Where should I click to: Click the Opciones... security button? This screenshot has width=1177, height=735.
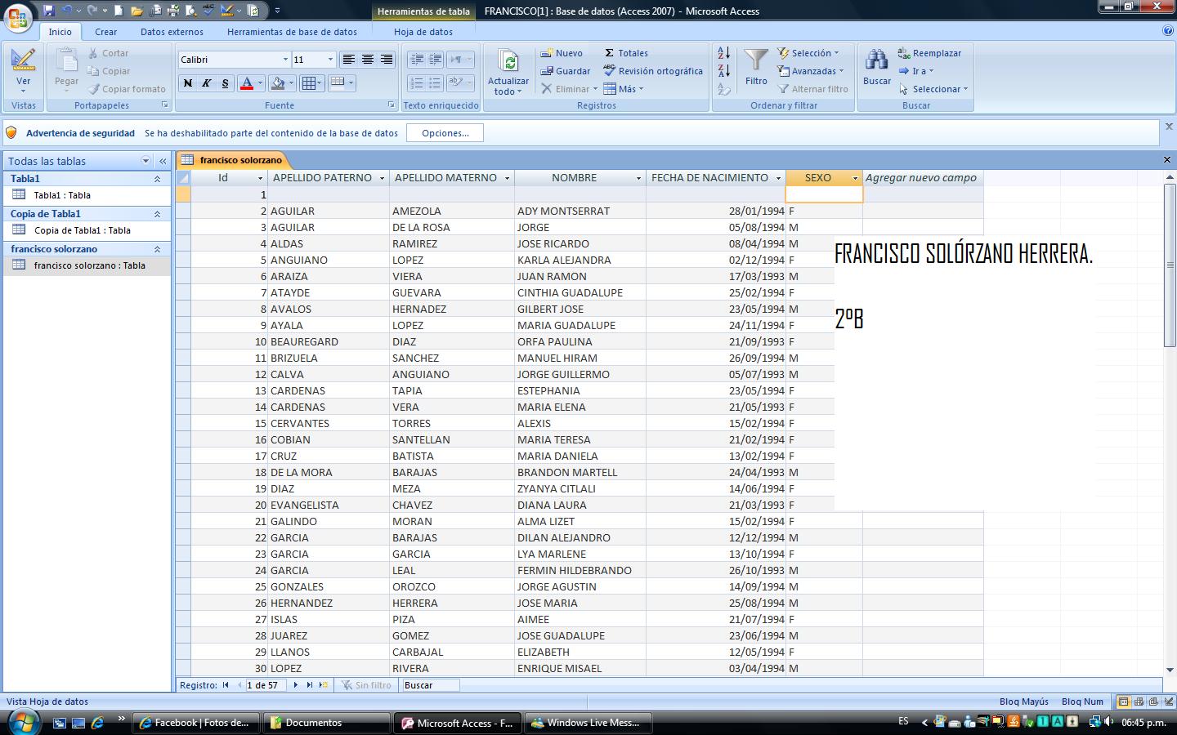[x=445, y=133]
